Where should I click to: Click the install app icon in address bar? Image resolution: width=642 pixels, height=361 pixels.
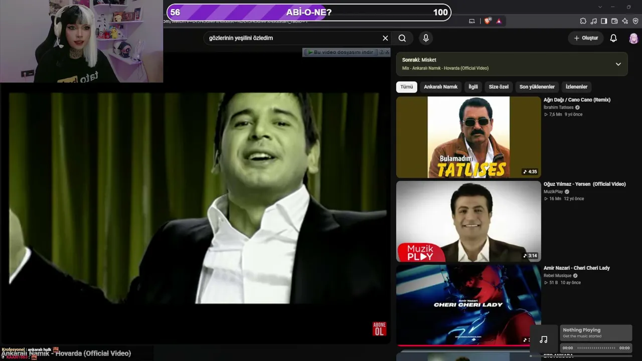[x=471, y=21]
